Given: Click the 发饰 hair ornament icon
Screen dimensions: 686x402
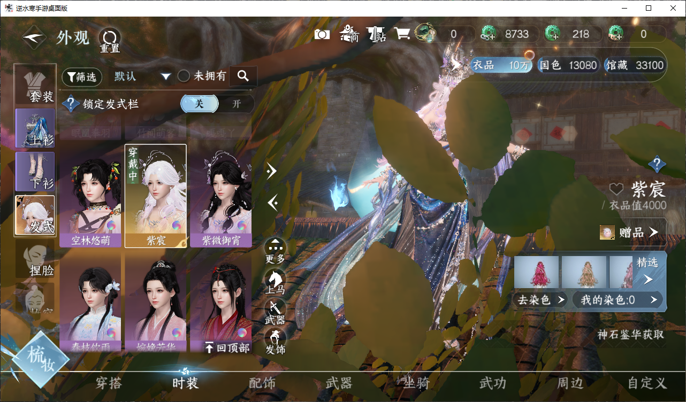Looking at the screenshot, I should point(276,343).
